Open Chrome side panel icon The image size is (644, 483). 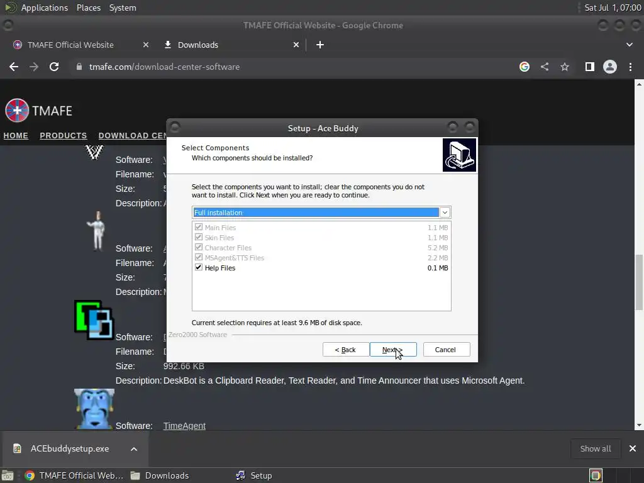point(590,67)
